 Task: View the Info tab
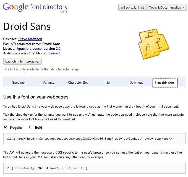tap(107, 83)
